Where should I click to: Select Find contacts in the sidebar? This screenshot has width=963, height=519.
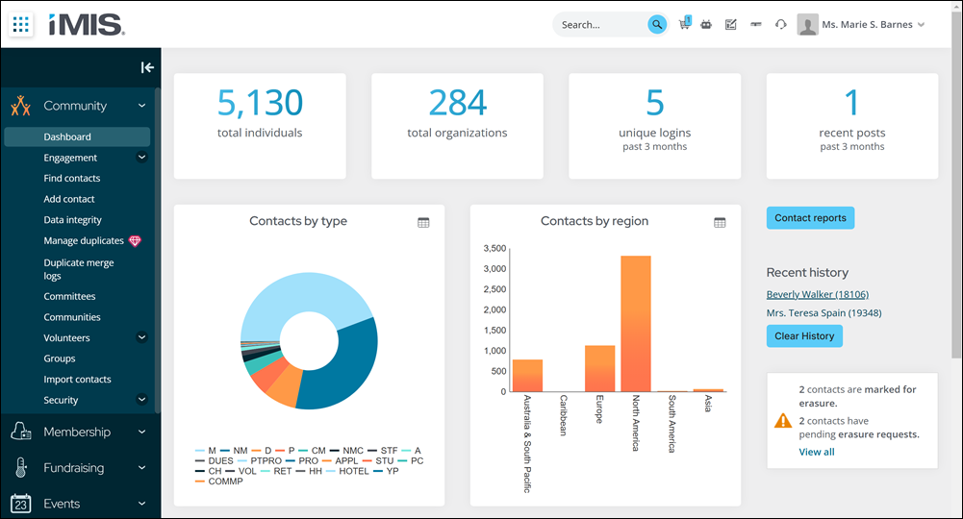click(x=72, y=178)
